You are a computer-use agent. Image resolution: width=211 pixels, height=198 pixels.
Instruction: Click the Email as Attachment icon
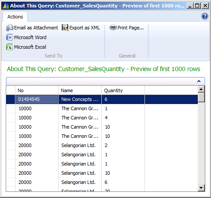click(10, 28)
